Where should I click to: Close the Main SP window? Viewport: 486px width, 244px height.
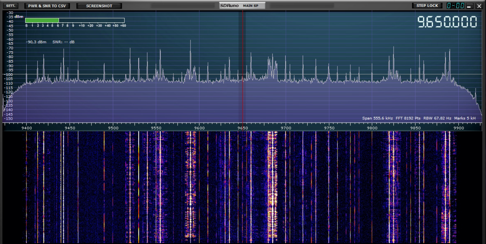coord(479,6)
